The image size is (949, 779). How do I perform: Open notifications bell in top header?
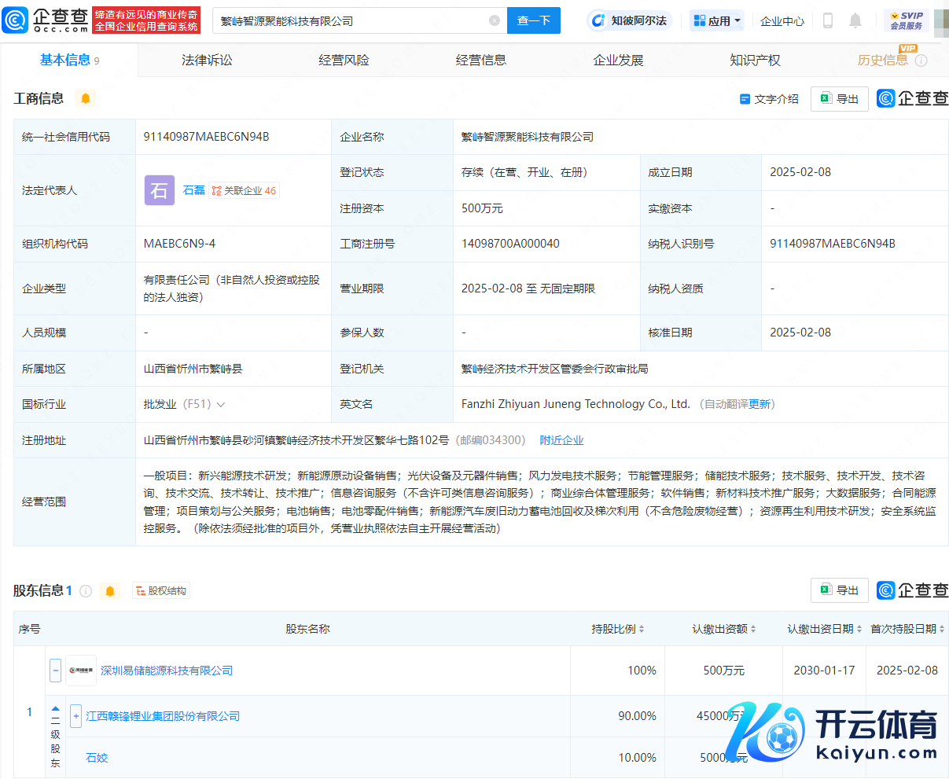coord(855,21)
